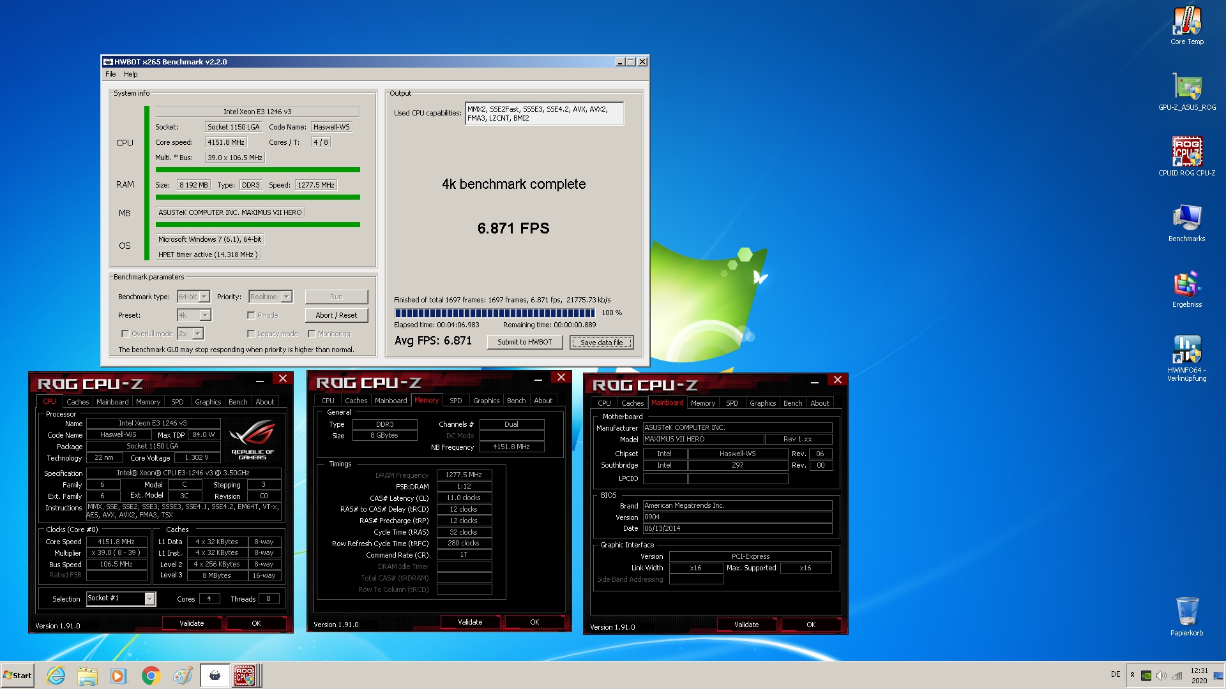
Task: Open Priority Realtime dropdown
Action: [270, 297]
